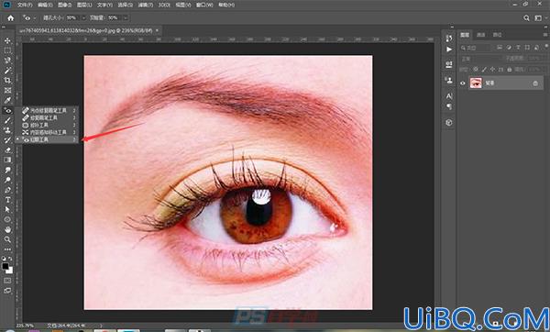Open the Paragraph panel icon

(x=449, y=106)
